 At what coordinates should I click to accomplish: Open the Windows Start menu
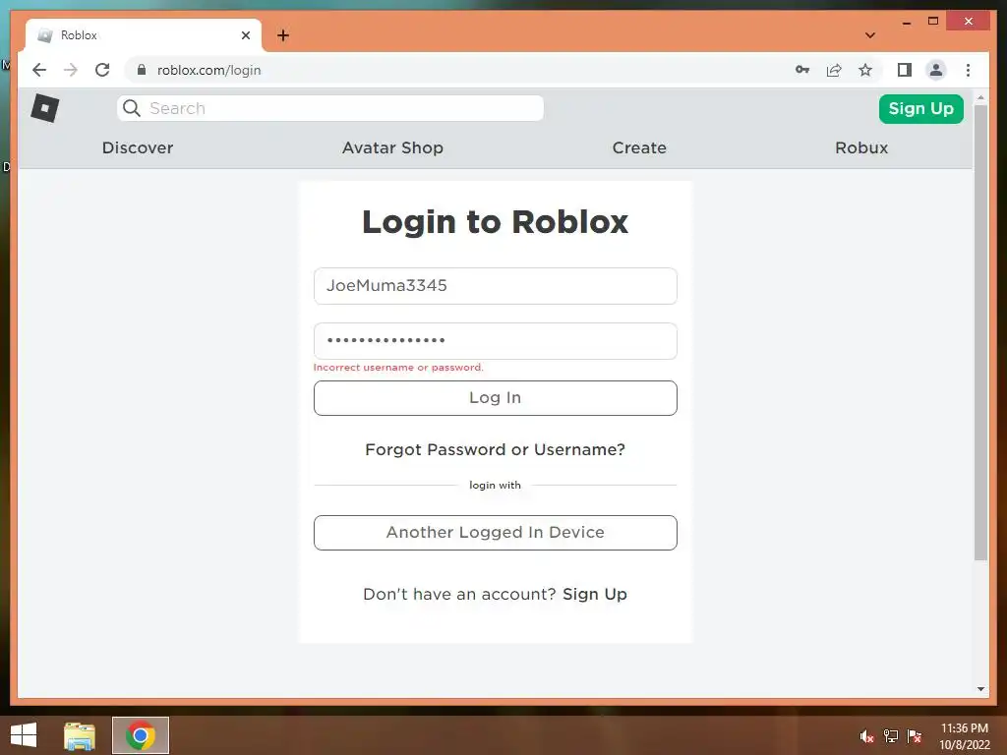coord(24,735)
